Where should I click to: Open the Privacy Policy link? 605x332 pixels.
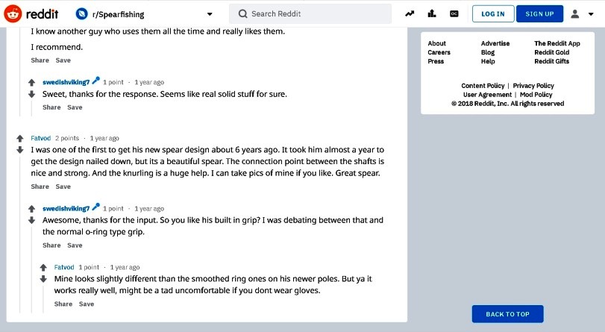click(x=533, y=86)
